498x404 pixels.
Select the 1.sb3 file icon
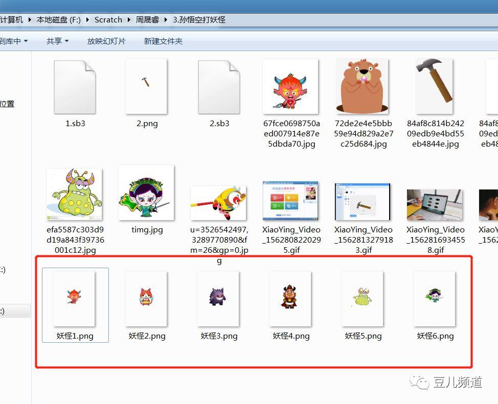coord(75,87)
